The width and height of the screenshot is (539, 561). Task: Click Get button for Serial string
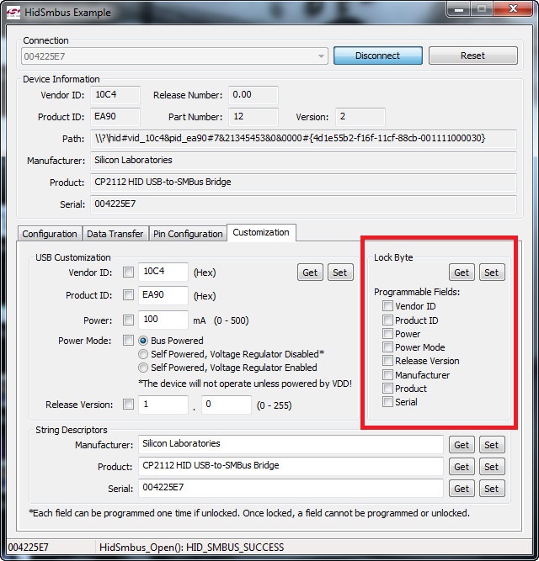[462, 488]
